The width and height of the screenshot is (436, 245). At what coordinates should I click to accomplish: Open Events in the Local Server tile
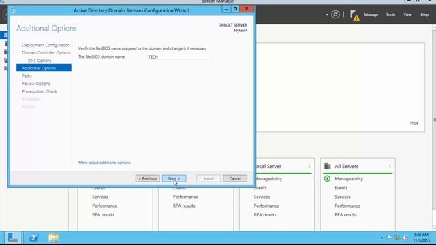(260, 188)
